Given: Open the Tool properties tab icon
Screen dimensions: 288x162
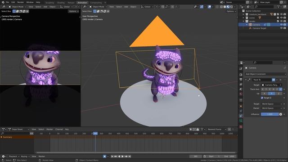Looking at the screenshot, I should (x=241, y=69).
